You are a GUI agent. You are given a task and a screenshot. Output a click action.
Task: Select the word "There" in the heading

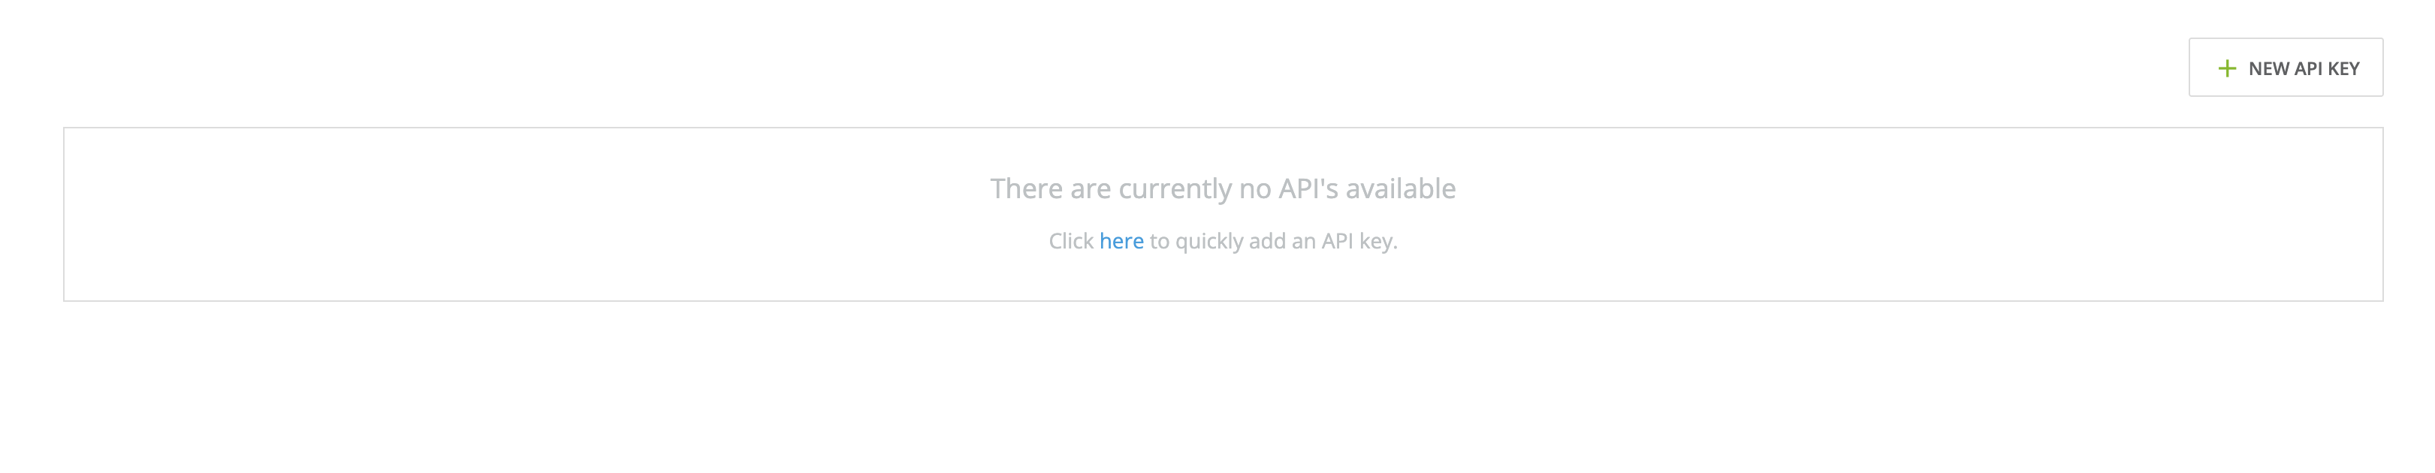pyautogui.click(x=1027, y=188)
